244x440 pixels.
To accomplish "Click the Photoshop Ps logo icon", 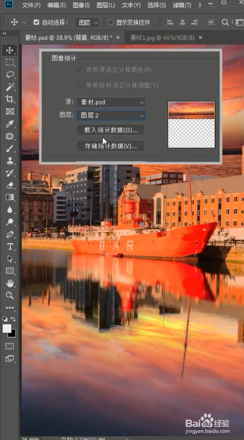I will [x=9, y=5].
